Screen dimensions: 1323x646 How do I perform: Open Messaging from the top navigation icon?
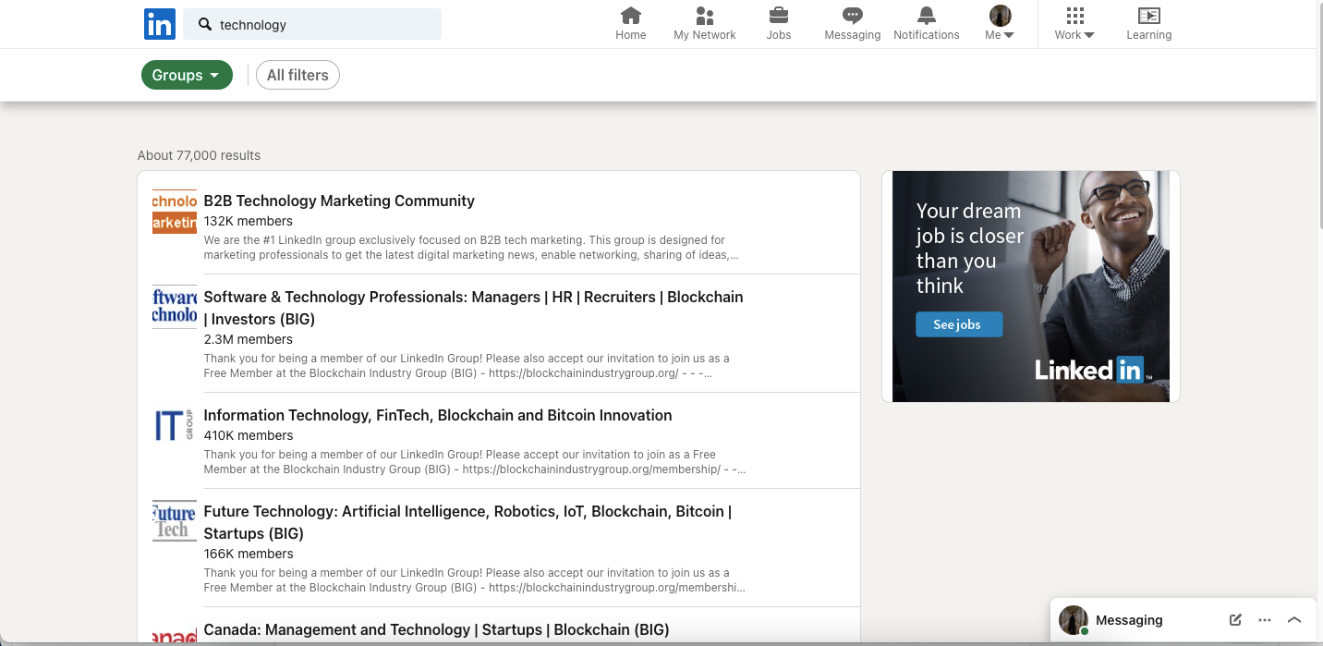[851, 16]
